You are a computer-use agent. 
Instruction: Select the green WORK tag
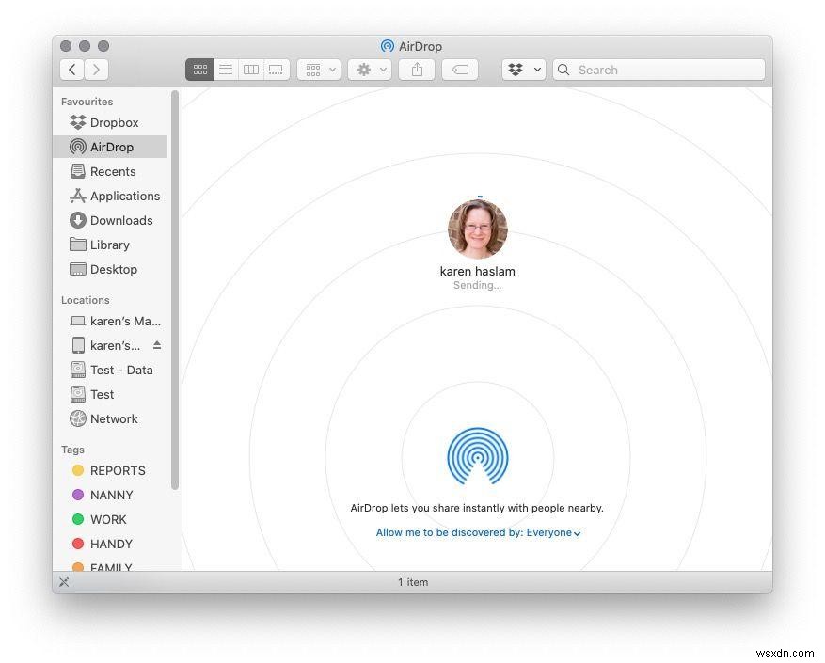tap(110, 519)
